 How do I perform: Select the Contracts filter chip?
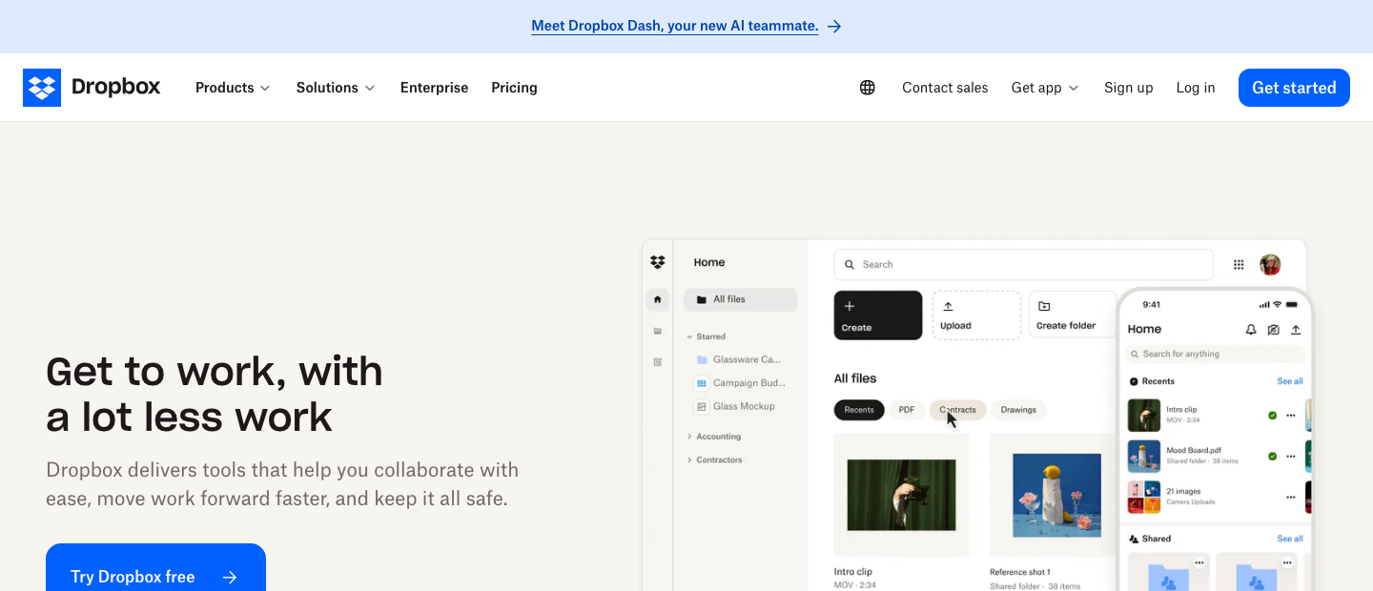pyautogui.click(x=957, y=410)
